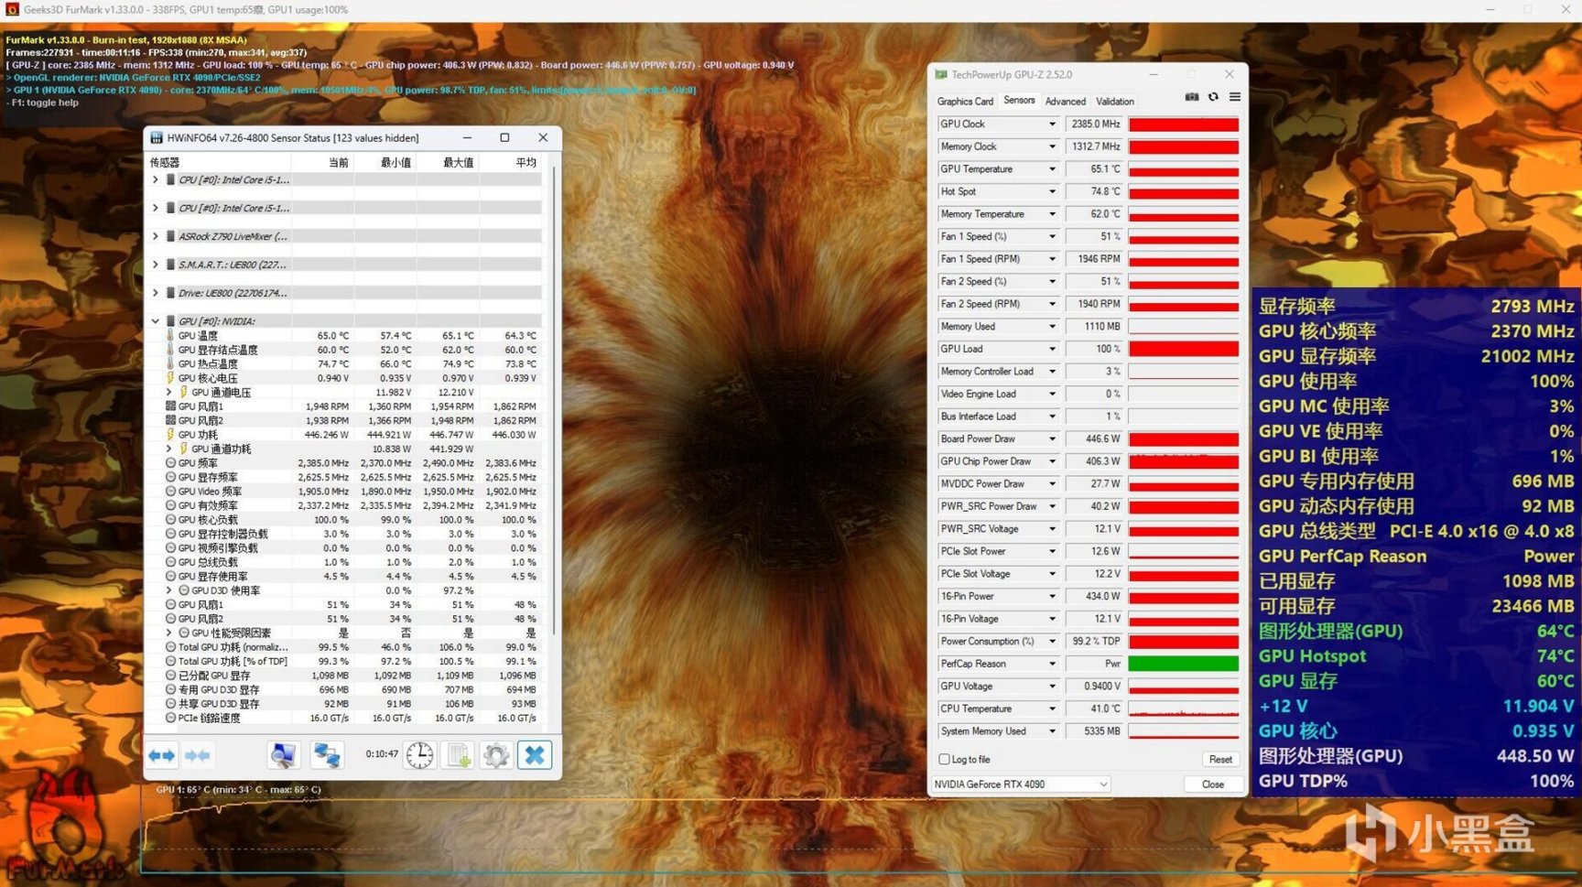The height and width of the screenshot is (887, 1582).
Task: Click the Close button in GPU-Z
Action: coord(1213,784)
